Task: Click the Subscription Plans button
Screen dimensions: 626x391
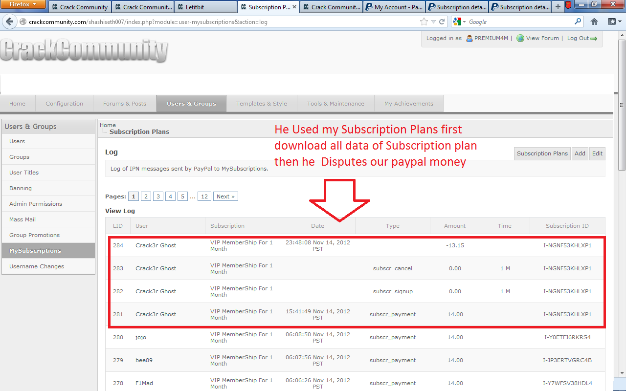Action: (542, 153)
